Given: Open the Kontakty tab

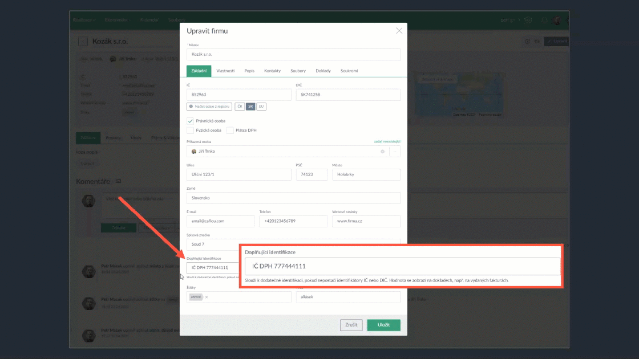Looking at the screenshot, I should point(272,71).
